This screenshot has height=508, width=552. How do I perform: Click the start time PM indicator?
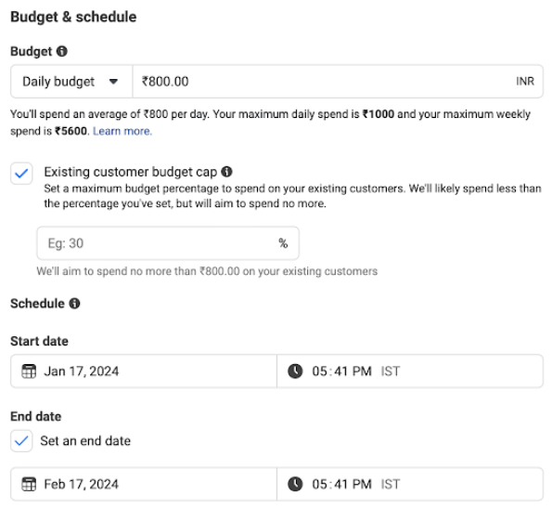362,371
